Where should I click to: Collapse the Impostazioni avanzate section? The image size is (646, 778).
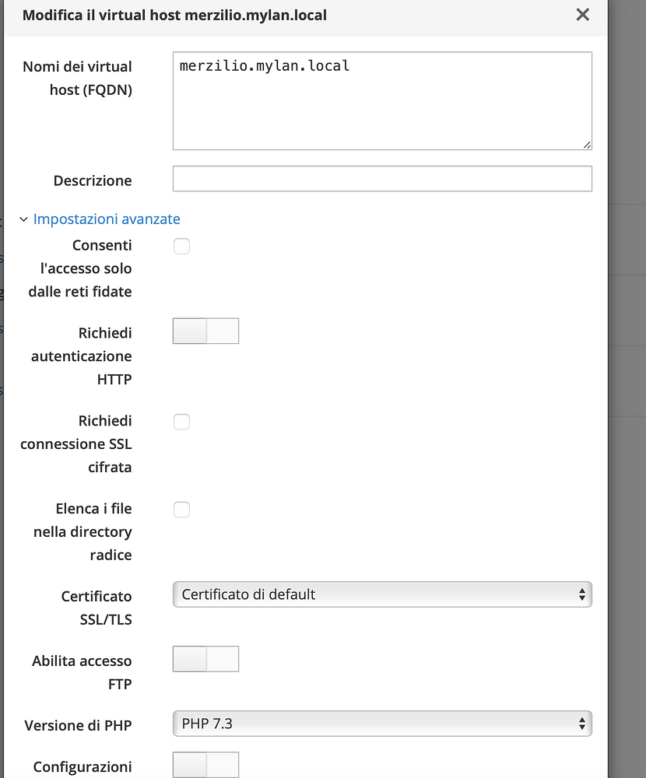(x=107, y=219)
